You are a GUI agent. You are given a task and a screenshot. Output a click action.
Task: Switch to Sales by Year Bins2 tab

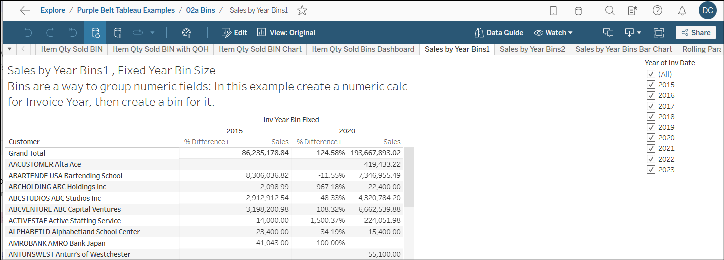[x=532, y=49]
